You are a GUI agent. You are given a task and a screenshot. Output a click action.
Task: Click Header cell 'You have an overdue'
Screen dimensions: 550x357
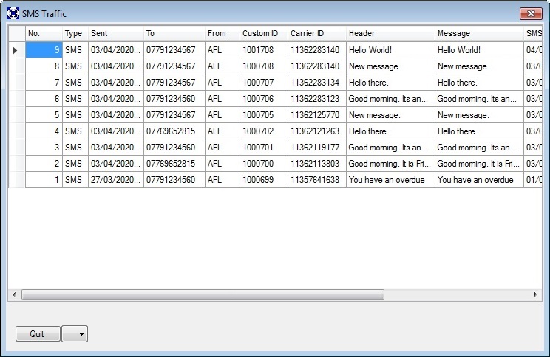click(390, 179)
